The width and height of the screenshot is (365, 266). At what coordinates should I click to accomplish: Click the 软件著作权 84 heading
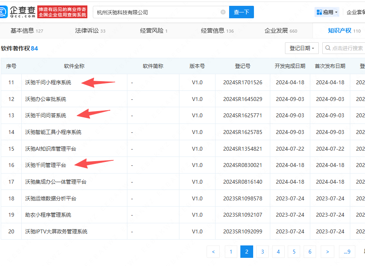19,48
